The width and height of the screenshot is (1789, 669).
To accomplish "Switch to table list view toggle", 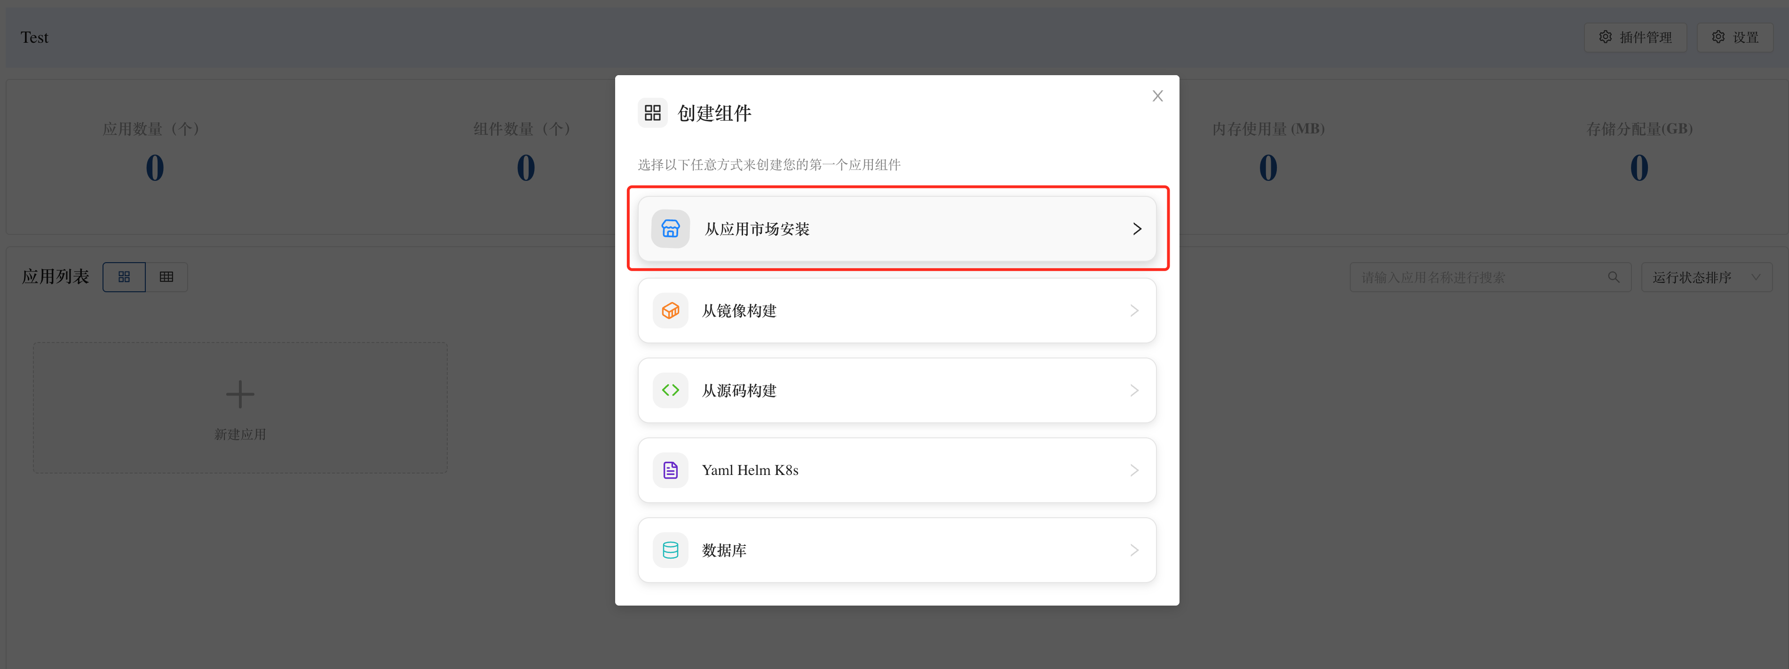I will pyautogui.click(x=166, y=277).
